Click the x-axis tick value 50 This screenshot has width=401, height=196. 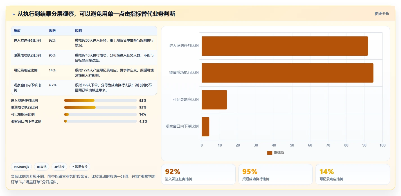(x=292, y=145)
